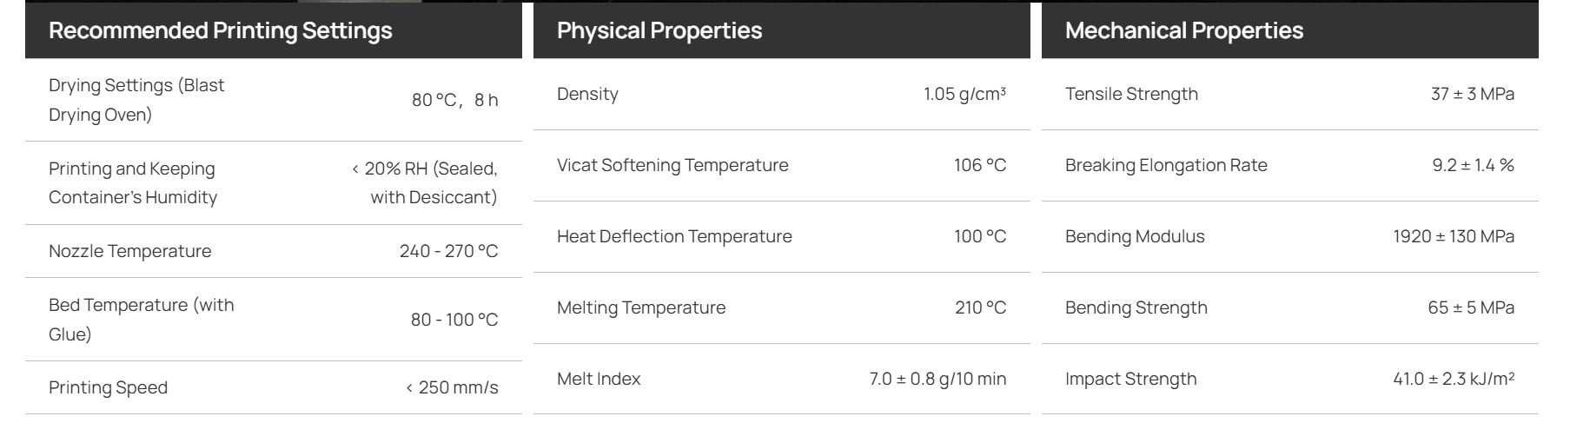Click the Heat Deflection Temperature label
Image resolution: width=1570 pixels, height=423 pixels.
coord(674,236)
